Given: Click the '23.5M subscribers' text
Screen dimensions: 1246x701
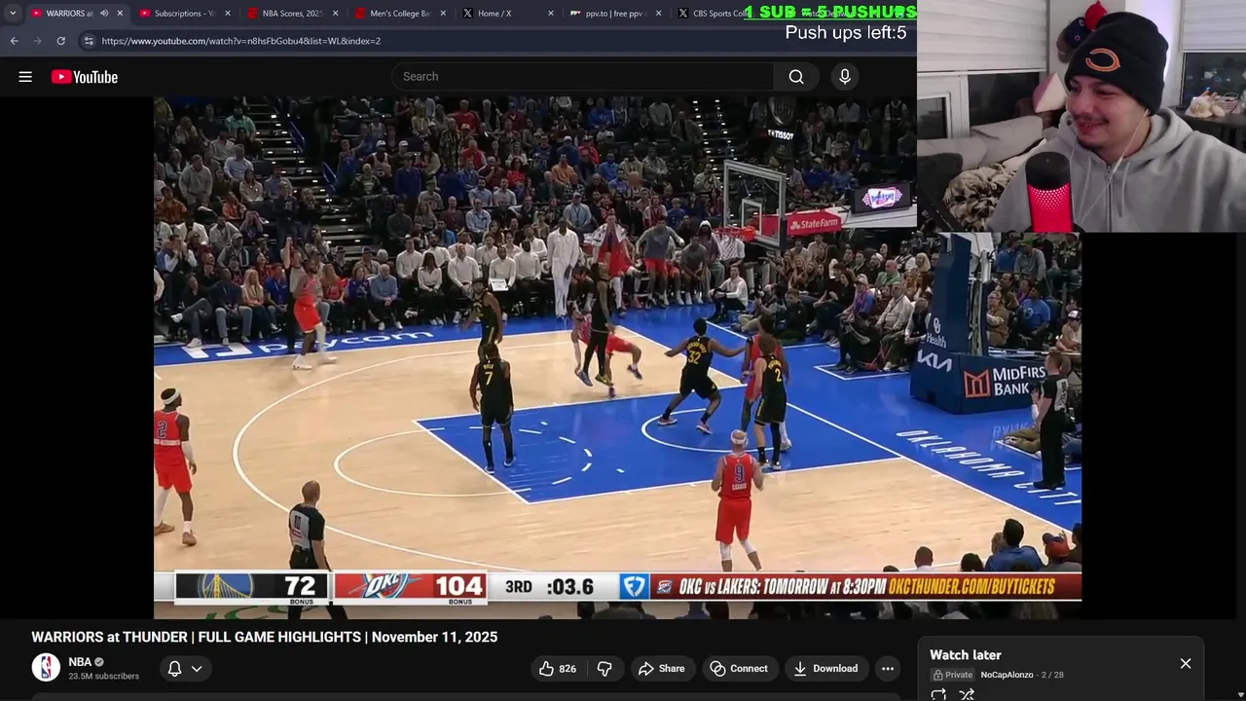Looking at the screenshot, I should point(103,677).
